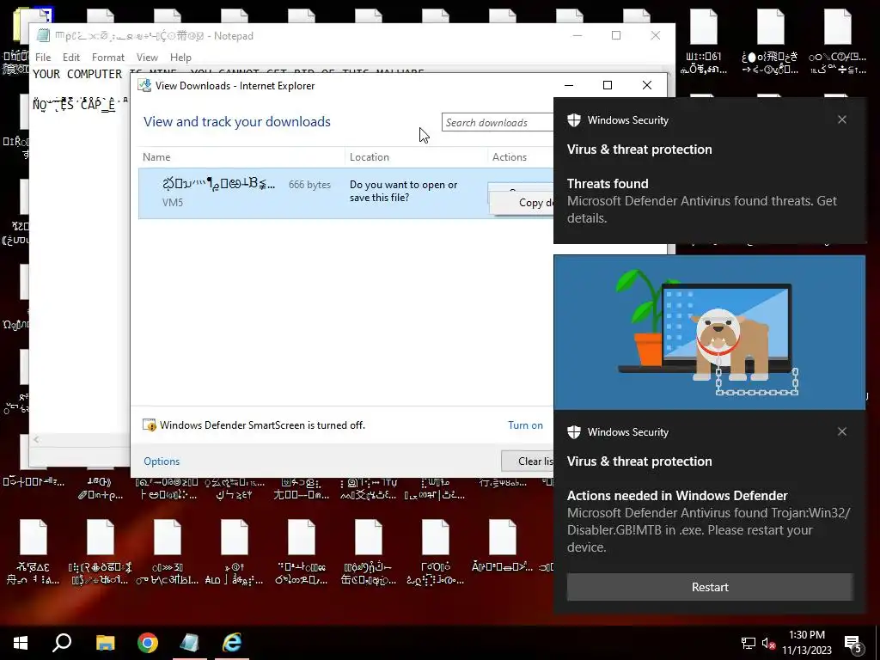Image resolution: width=880 pixels, height=660 pixels.
Task: Select the 666 bytes download row
Action: 345,192
